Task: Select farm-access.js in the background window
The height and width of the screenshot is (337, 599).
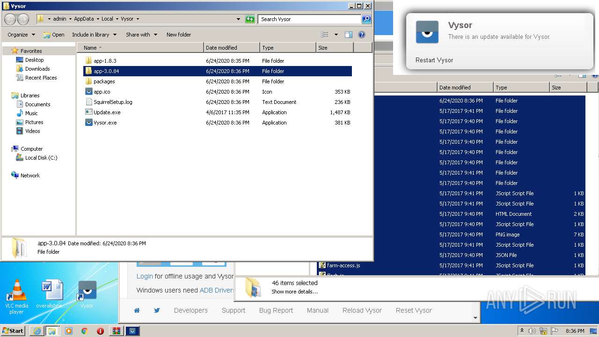Action: pos(343,265)
